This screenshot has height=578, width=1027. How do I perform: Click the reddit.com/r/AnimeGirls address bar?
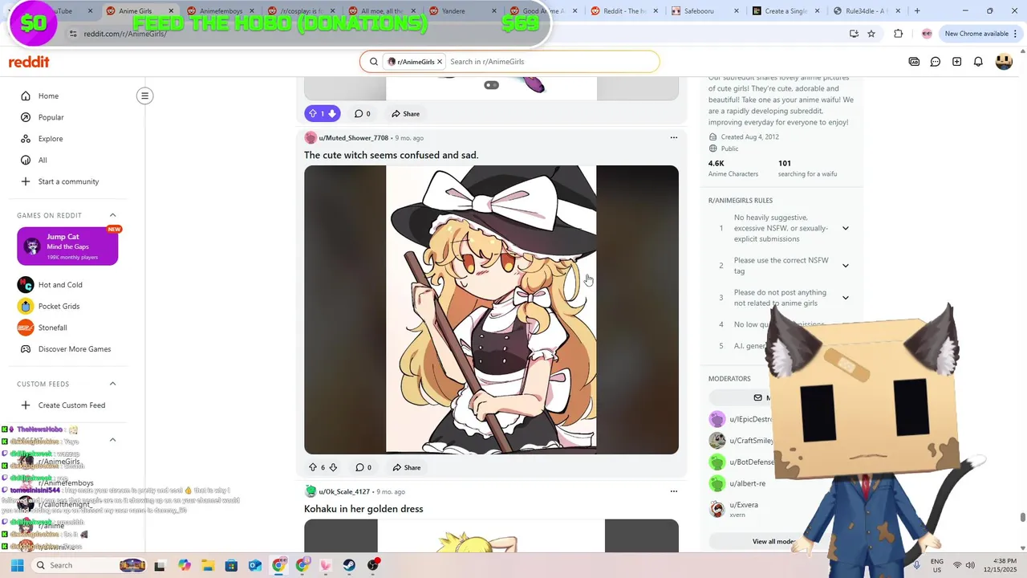click(125, 34)
